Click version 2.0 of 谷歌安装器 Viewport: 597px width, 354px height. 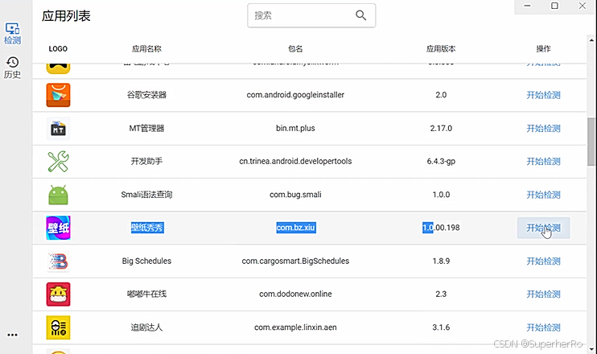(441, 95)
